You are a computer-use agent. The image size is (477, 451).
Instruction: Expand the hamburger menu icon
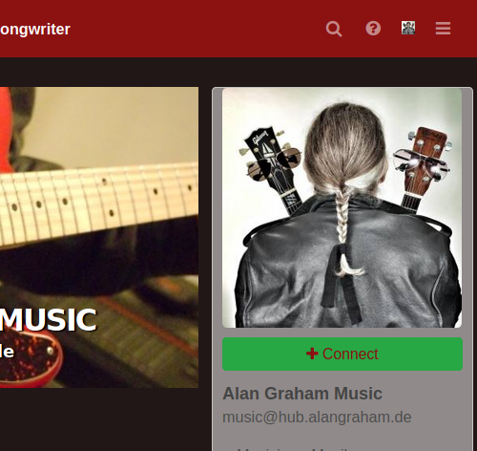coord(443,29)
